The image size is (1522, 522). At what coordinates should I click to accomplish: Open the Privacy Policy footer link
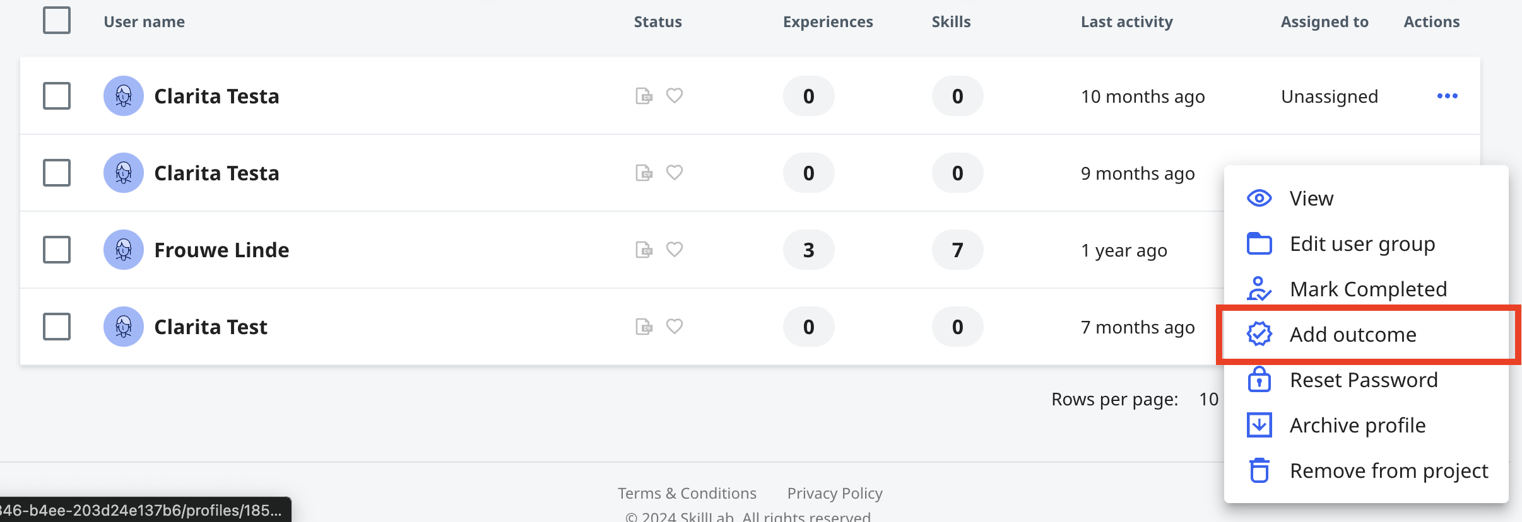point(835,493)
